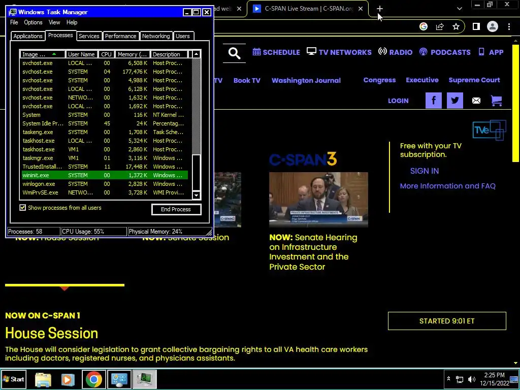Click the App phone icon
The height and width of the screenshot is (390, 520).
coord(481,52)
